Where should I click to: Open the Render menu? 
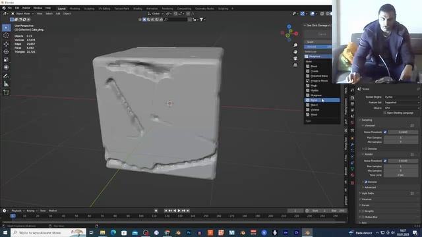(x=26, y=9)
